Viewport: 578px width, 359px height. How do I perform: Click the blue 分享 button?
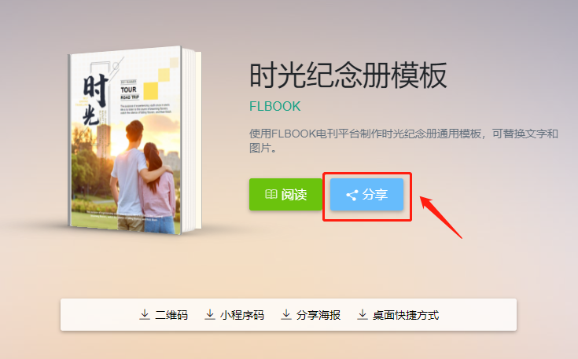(366, 194)
